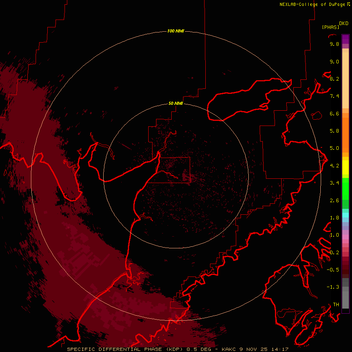Viewport: 352px width, 352px height.
Task: Click the 1.0 value on the color scale
Action: (x=334, y=235)
